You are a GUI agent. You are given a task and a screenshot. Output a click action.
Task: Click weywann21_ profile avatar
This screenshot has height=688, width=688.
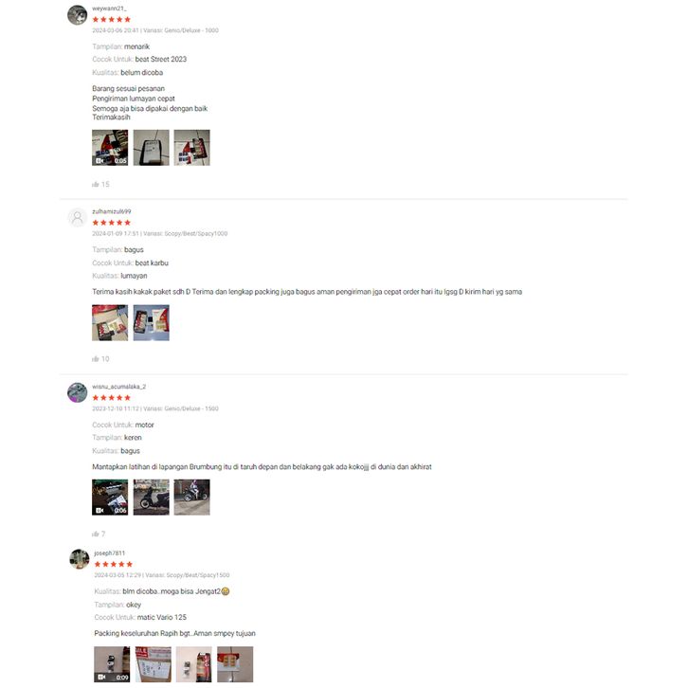pyautogui.click(x=77, y=15)
